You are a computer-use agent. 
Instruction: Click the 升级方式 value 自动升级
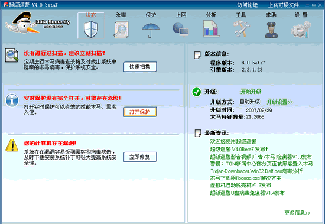(x=250, y=102)
